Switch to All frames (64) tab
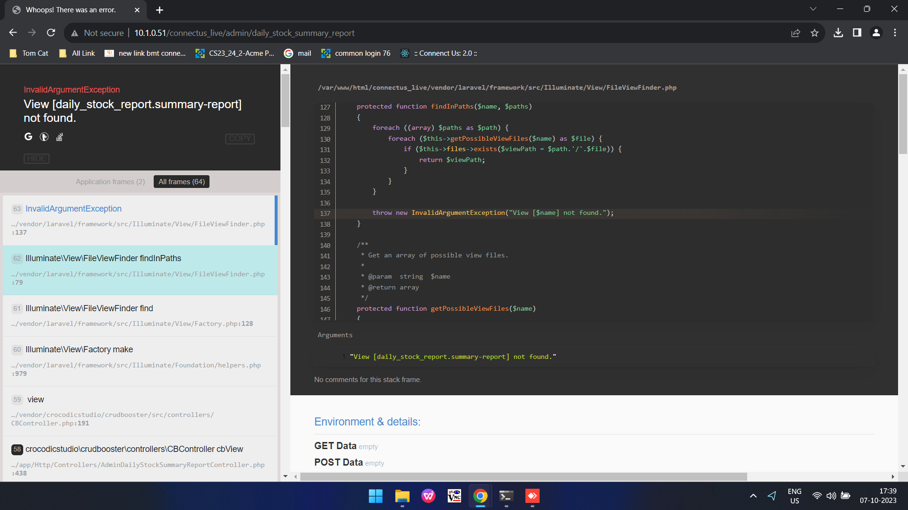 click(182, 182)
